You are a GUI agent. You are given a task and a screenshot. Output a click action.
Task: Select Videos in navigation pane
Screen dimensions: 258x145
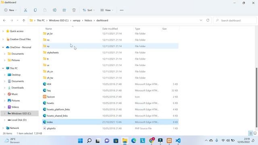(15, 107)
